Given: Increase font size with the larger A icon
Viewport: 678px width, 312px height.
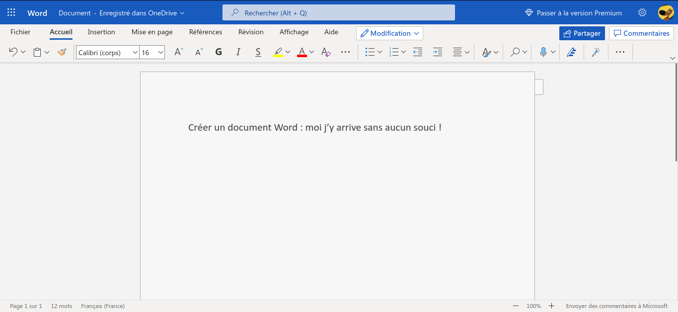Looking at the screenshot, I should tap(179, 52).
